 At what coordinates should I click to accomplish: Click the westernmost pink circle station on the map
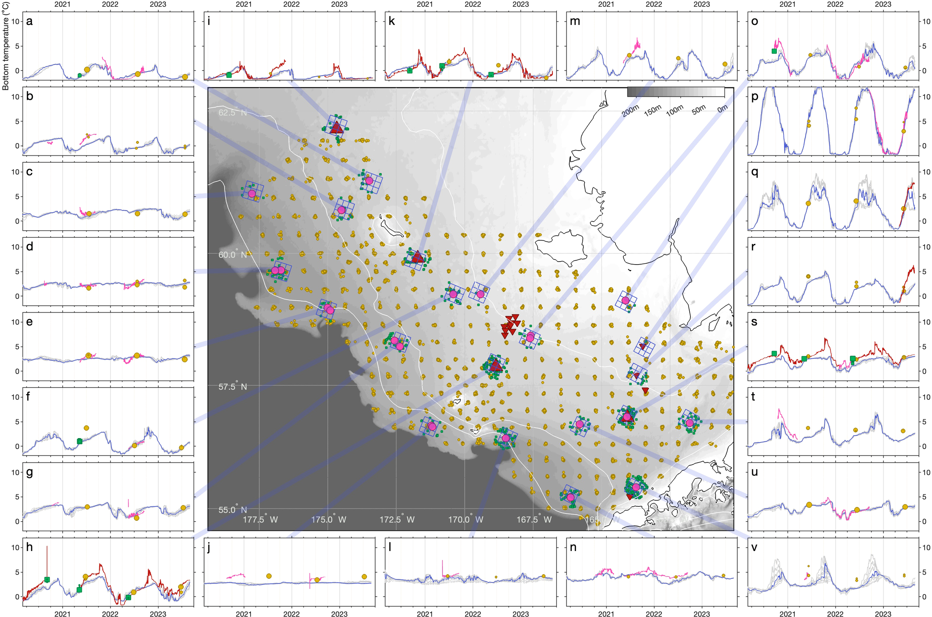(252, 194)
